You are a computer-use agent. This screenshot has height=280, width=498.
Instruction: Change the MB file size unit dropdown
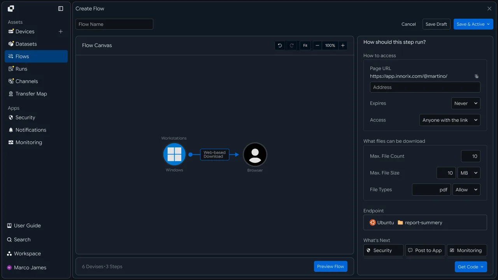click(469, 173)
